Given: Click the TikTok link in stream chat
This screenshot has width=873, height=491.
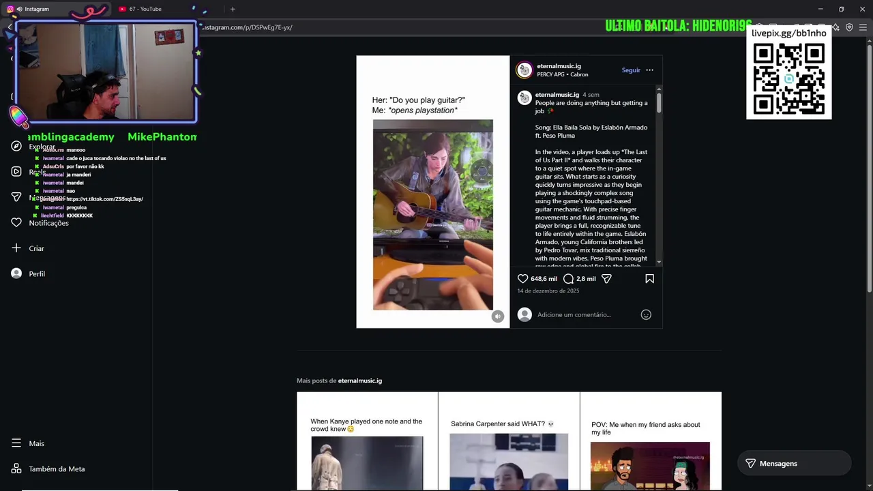Looking at the screenshot, I should pos(104,199).
